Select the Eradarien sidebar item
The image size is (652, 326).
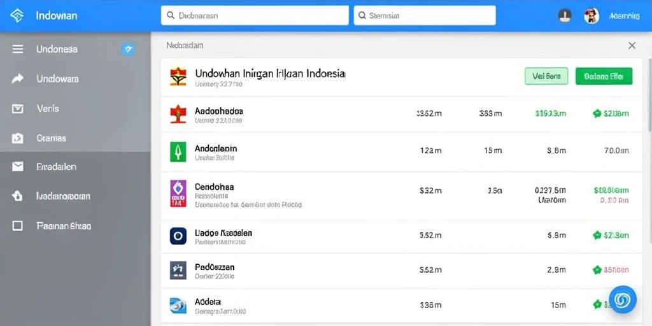pos(75,167)
